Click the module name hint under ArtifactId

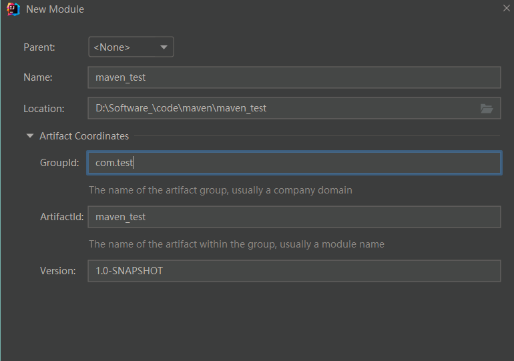[x=236, y=244]
